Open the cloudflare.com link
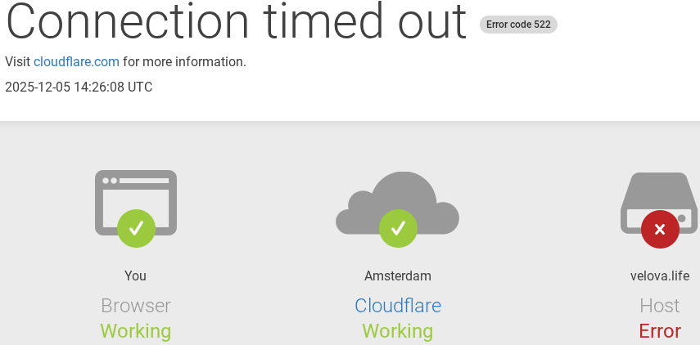The image size is (700, 345). pyautogui.click(x=76, y=62)
